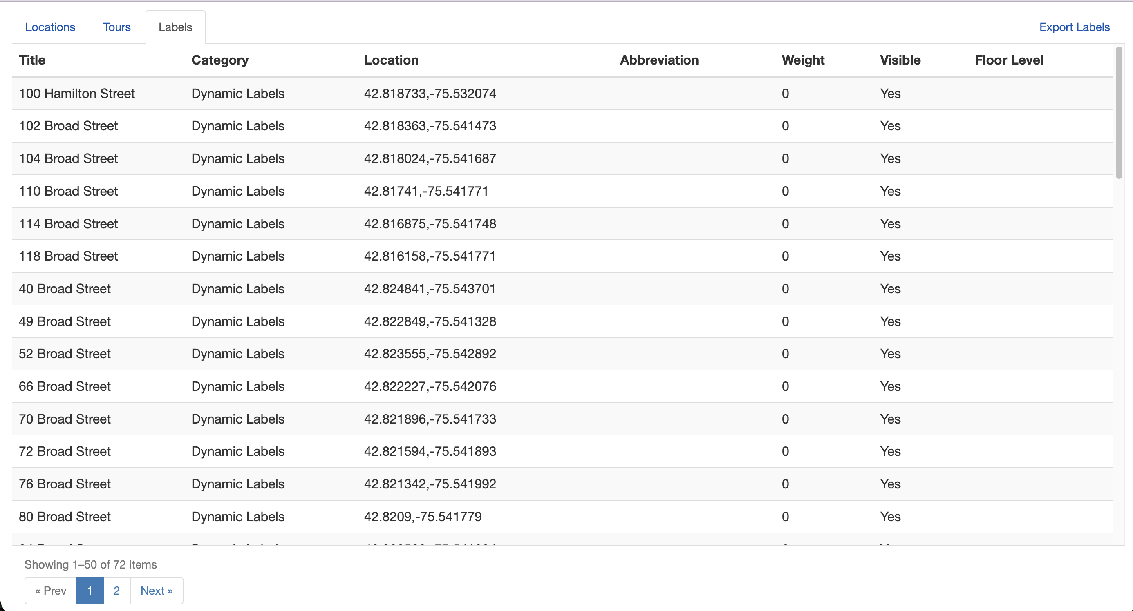Image resolution: width=1133 pixels, height=611 pixels.
Task: Select the Labels tab
Action: [175, 27]
